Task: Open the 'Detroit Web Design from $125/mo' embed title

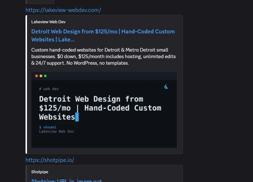Action: coord(103,35)
